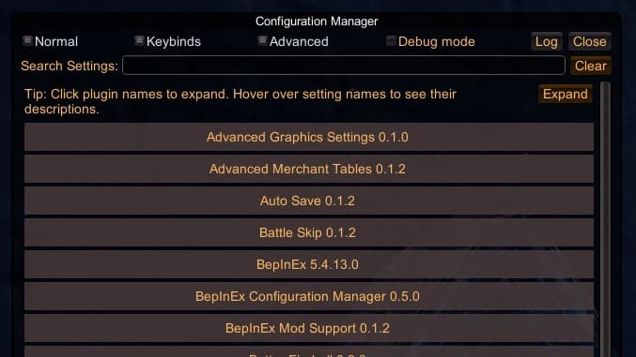This screenshot has height=357, width=636.
Task: Expand Advanced Graphics Settings 0.1.0
Action: pos(309,137)
